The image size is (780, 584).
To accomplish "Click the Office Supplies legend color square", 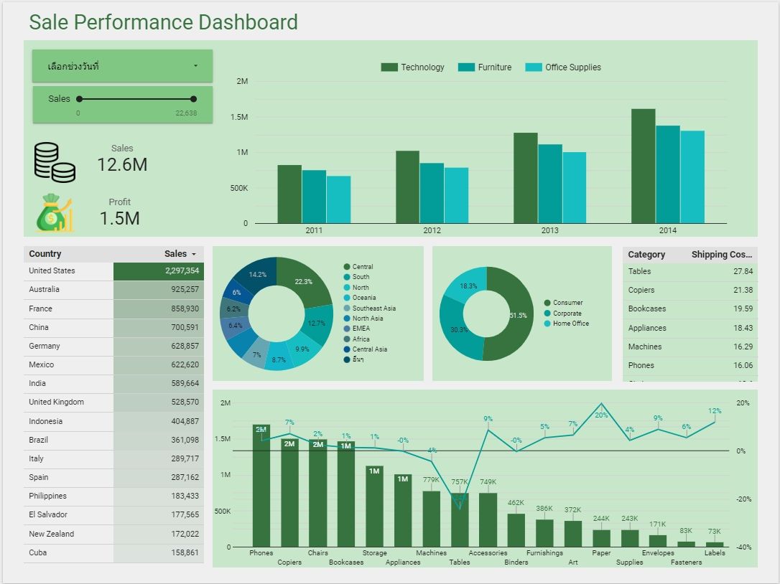I will [534, 67].
